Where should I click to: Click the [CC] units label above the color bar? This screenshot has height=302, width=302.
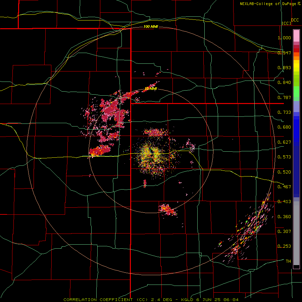click(x=287, y=23)
